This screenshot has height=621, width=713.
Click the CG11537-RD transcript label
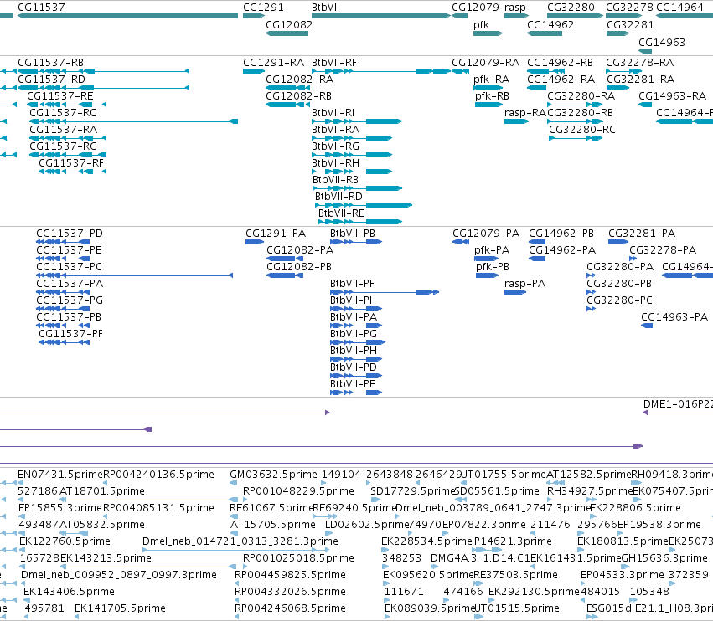tap(51, 79)
